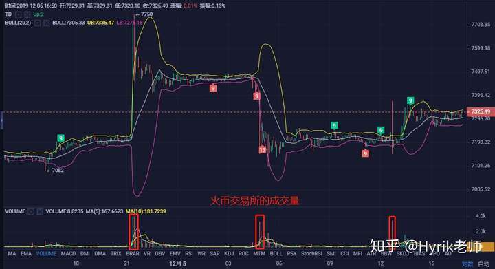This screenshot has width=495, height=269.
Task: Show the OBV indicator
Action: pos(160,254)
